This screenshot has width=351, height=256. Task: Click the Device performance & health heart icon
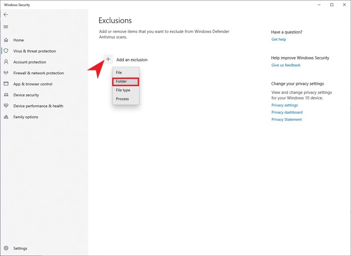click(6, 106)
